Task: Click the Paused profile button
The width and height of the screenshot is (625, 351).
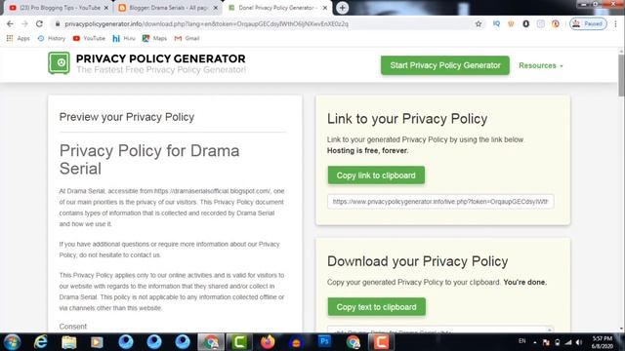Action: point(588,23)
